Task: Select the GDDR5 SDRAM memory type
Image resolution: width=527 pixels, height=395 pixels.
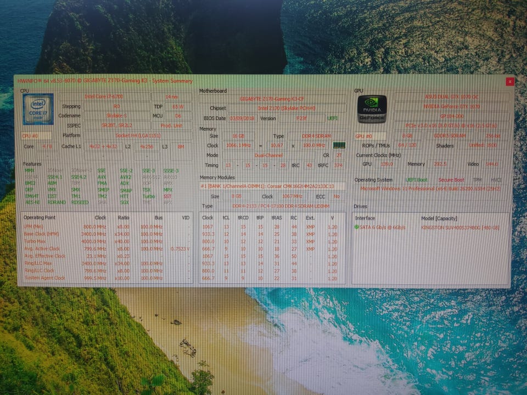Action: click(x=450, y=136)
